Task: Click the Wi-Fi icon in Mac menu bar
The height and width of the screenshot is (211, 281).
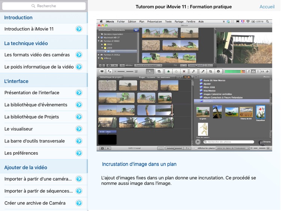Action: pyautogui.click(x=248, y=21)
